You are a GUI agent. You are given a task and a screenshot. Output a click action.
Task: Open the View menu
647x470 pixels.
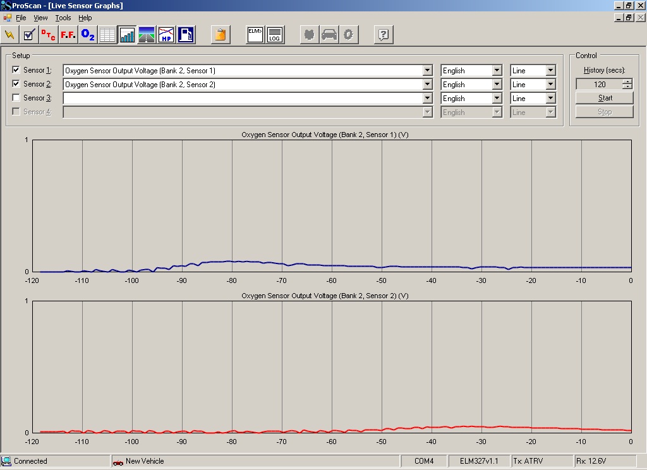tap(40, 18)
